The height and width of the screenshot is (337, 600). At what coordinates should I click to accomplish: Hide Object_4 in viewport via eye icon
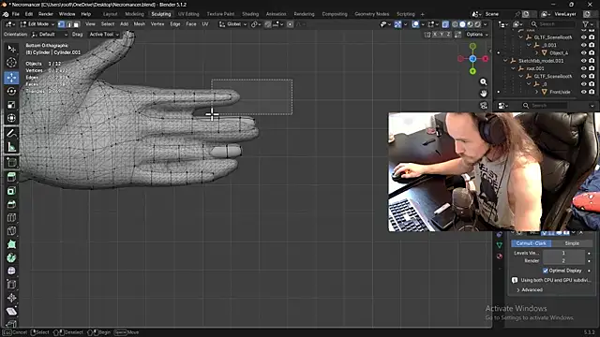click(583, 52)
